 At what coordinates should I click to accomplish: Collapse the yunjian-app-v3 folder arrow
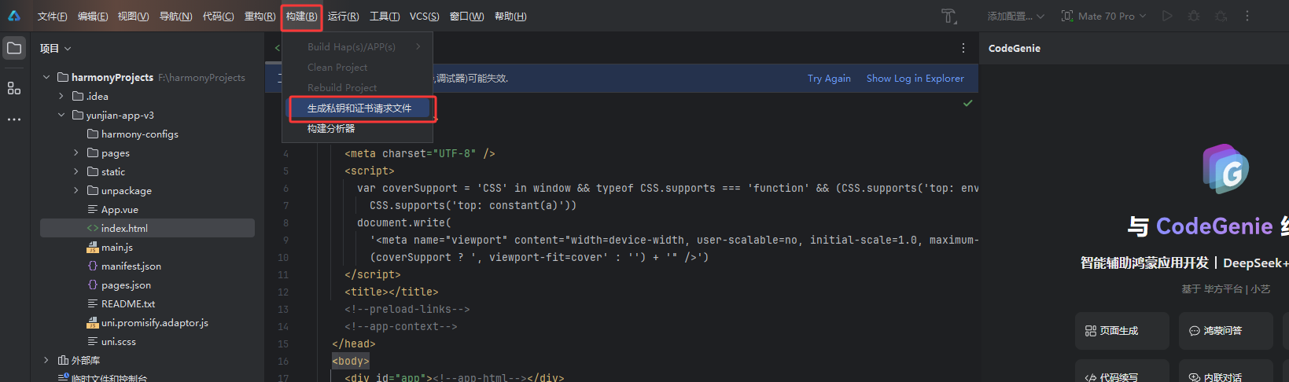[x=61, y=115]
